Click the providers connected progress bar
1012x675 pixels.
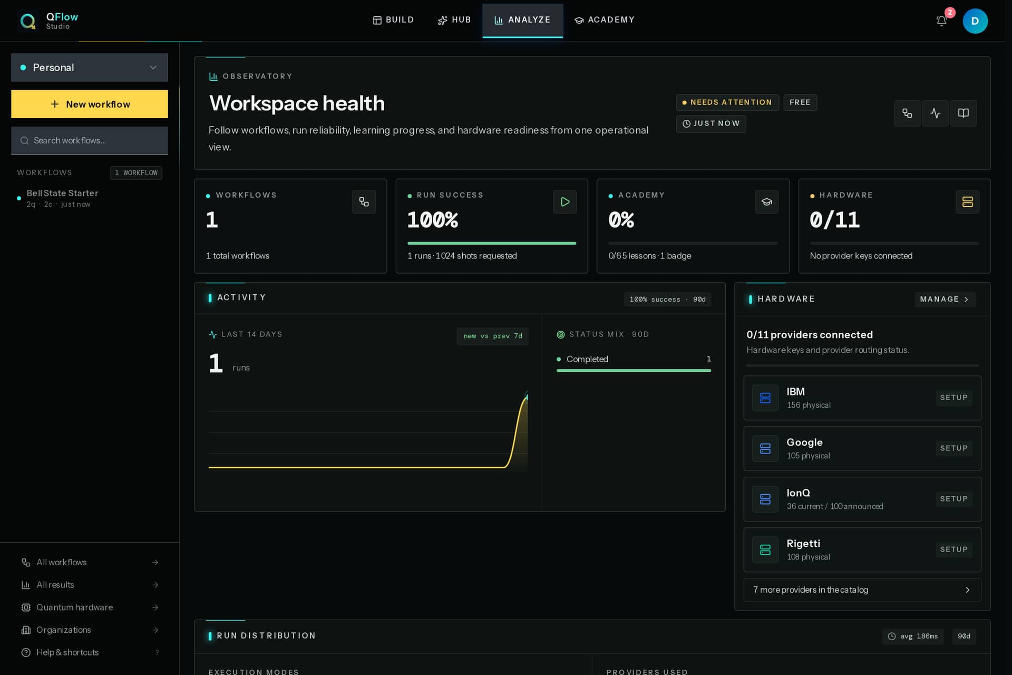click(862, 365)
